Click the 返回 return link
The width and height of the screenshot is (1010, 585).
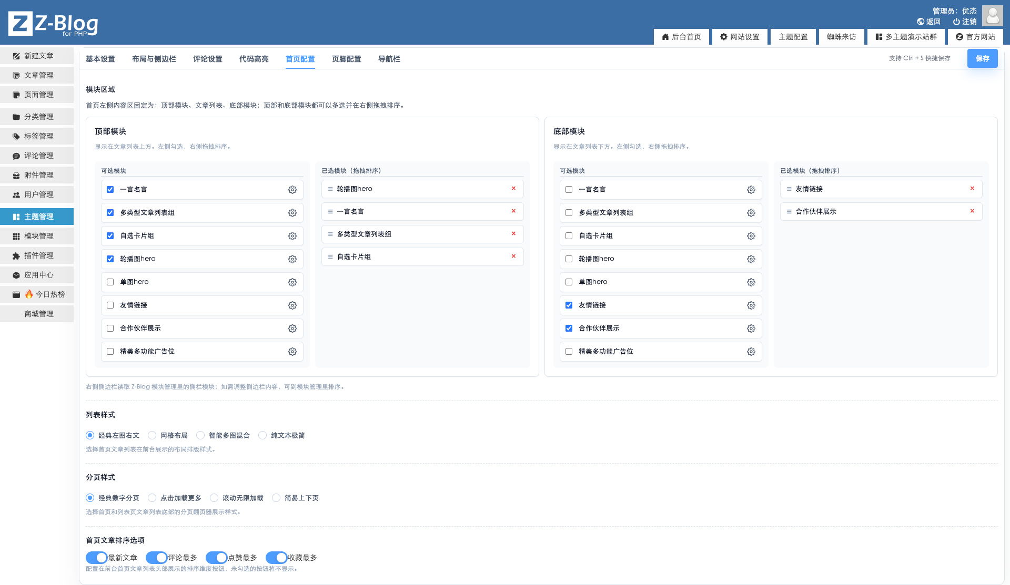point(929,22)
